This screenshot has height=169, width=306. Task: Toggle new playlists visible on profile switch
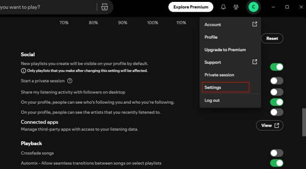point(276,67)
